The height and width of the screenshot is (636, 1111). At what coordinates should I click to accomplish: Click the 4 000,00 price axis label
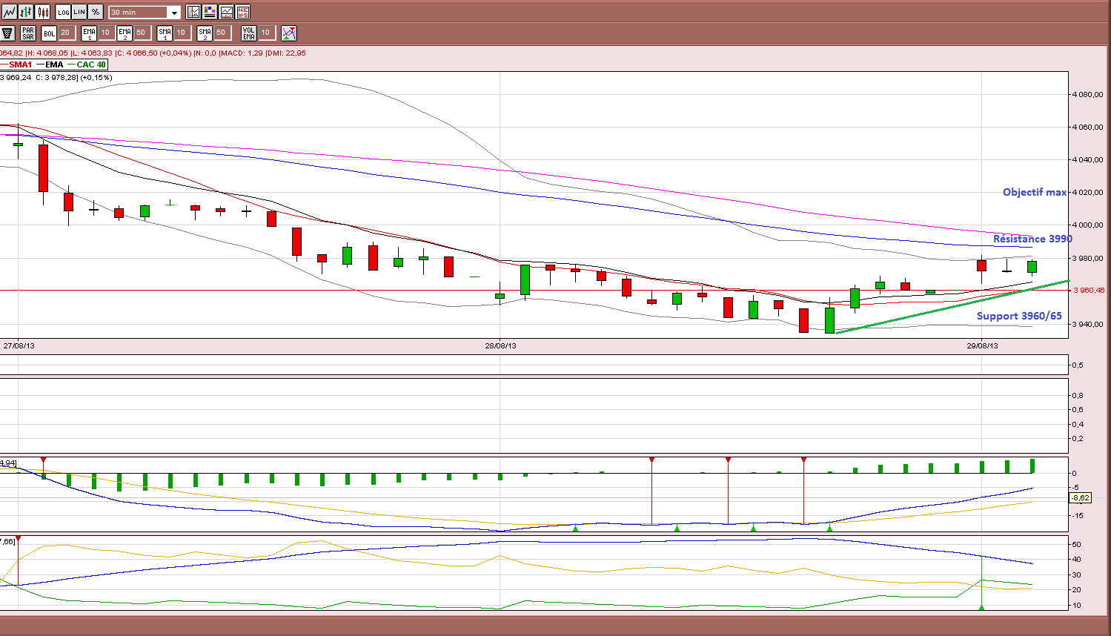pos(1088,225)
